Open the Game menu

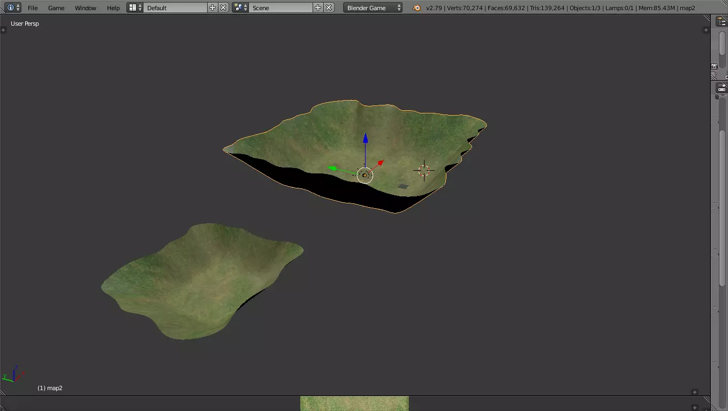coord(56,7)
